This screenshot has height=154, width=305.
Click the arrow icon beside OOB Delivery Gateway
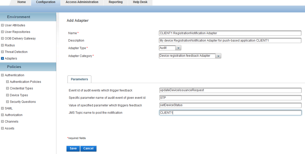2,38
